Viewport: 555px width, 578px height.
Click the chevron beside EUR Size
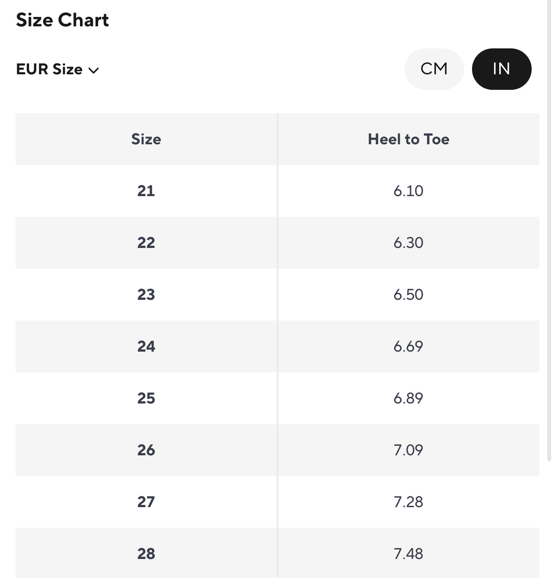point(94,70)
